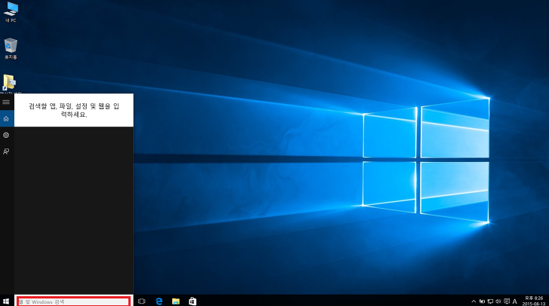Click the 검색할 앱, 파일 prompt text
549x306 pixels.
tap(74, 110)
